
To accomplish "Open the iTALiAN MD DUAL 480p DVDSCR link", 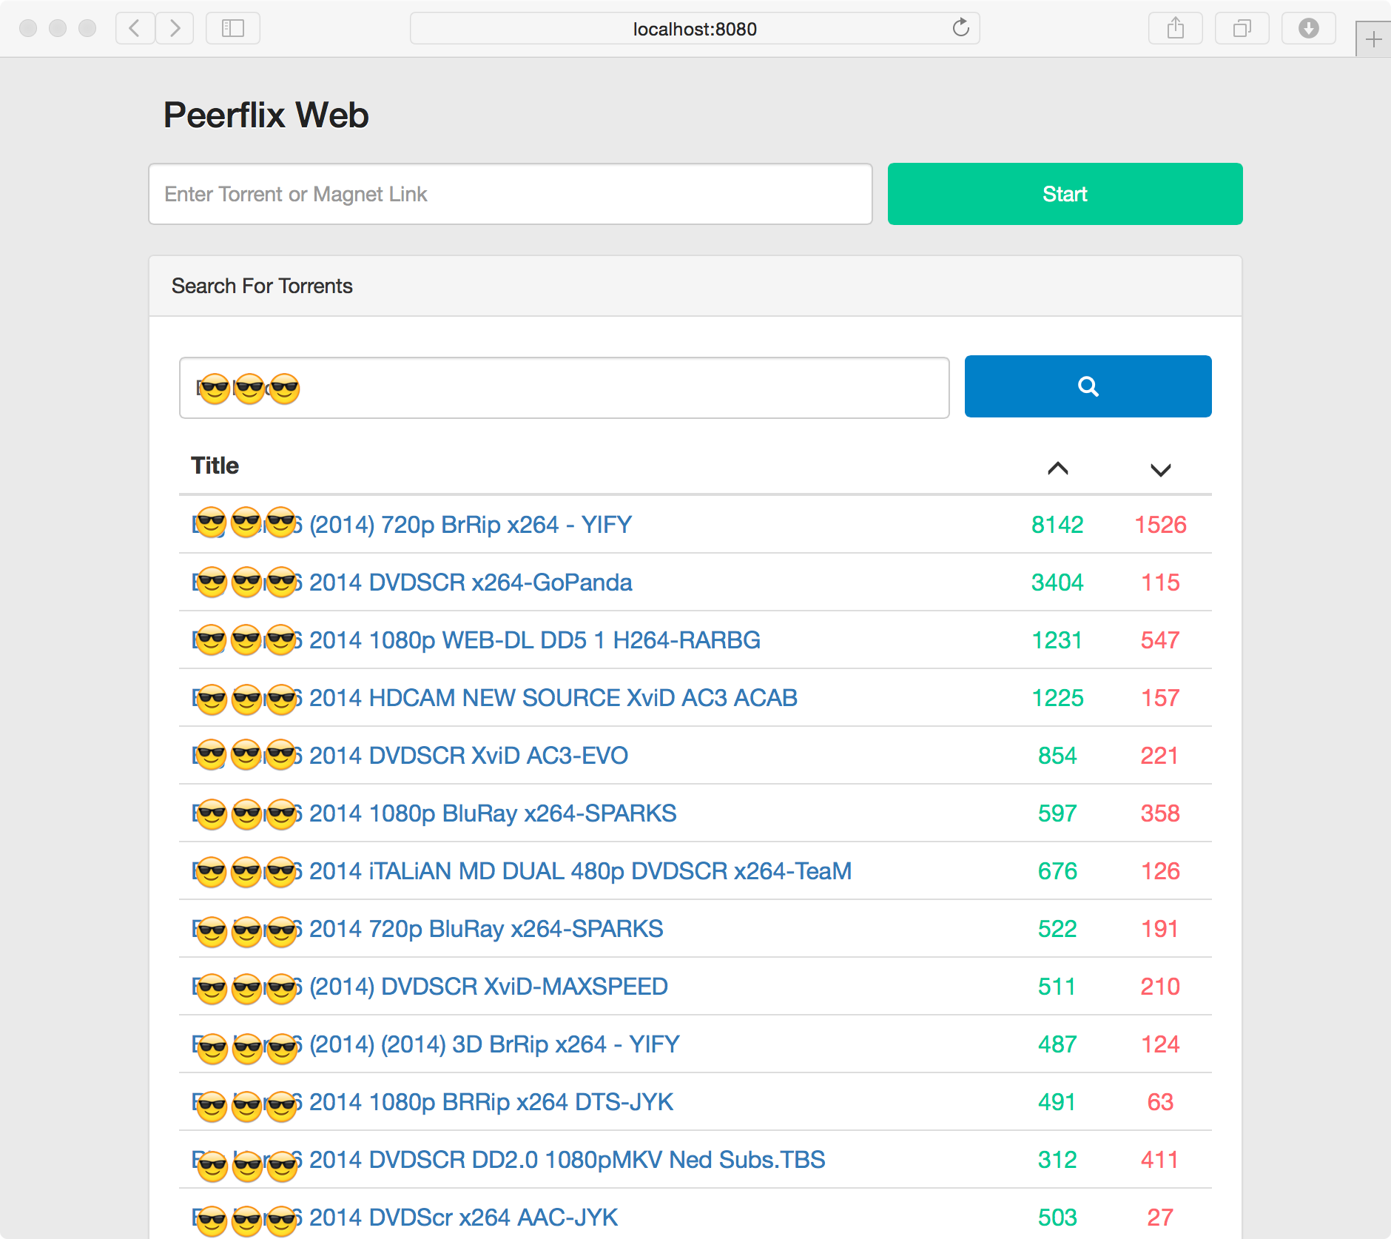I will pyautogui.click(x=522, y=871).
